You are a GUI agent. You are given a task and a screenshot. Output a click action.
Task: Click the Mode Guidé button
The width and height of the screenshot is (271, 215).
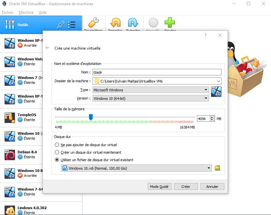click(159, 187)
